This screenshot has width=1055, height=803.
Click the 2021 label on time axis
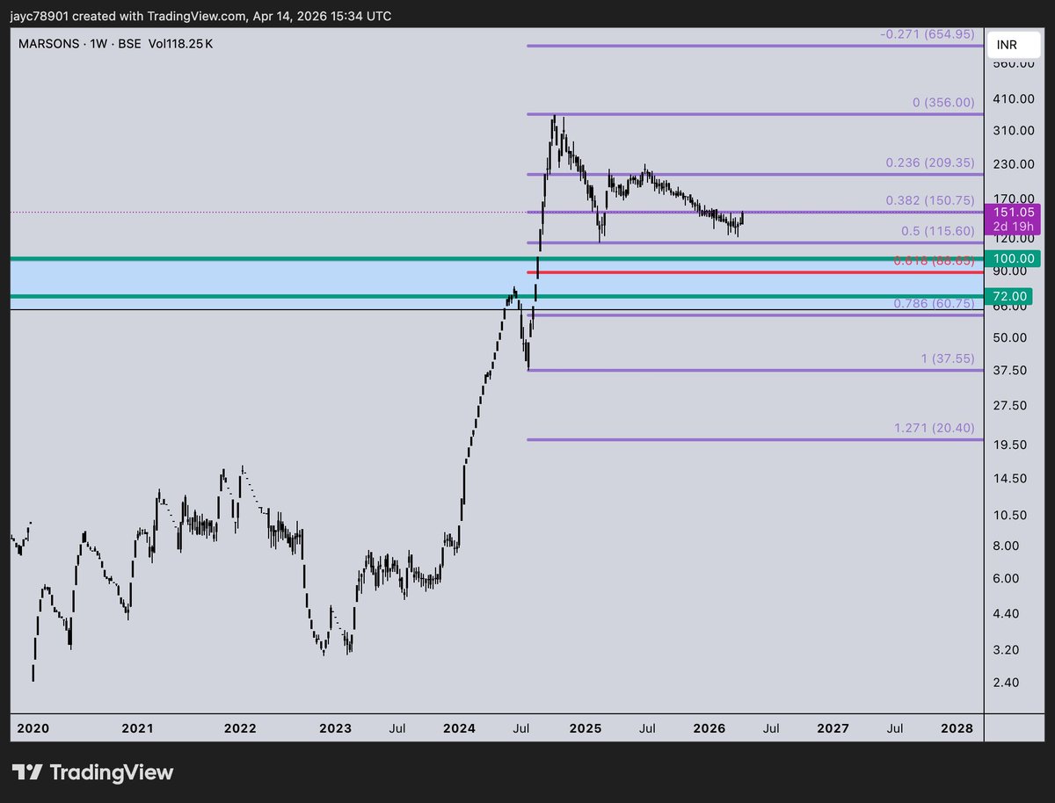[x=138, y=728]
